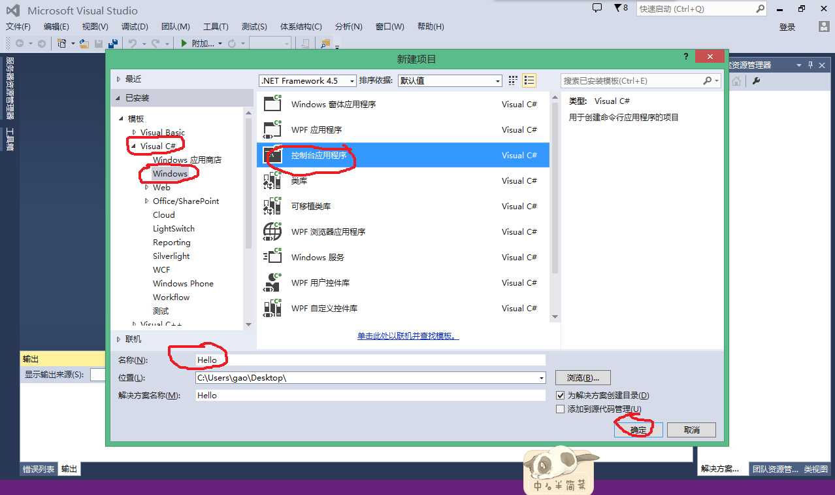Switch to the 团队资源管理器 tab

tap(775, 469)
